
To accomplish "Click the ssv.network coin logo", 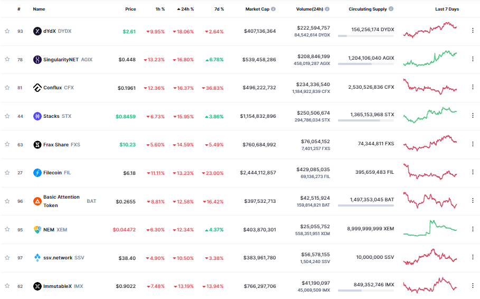I will (37, 258).
